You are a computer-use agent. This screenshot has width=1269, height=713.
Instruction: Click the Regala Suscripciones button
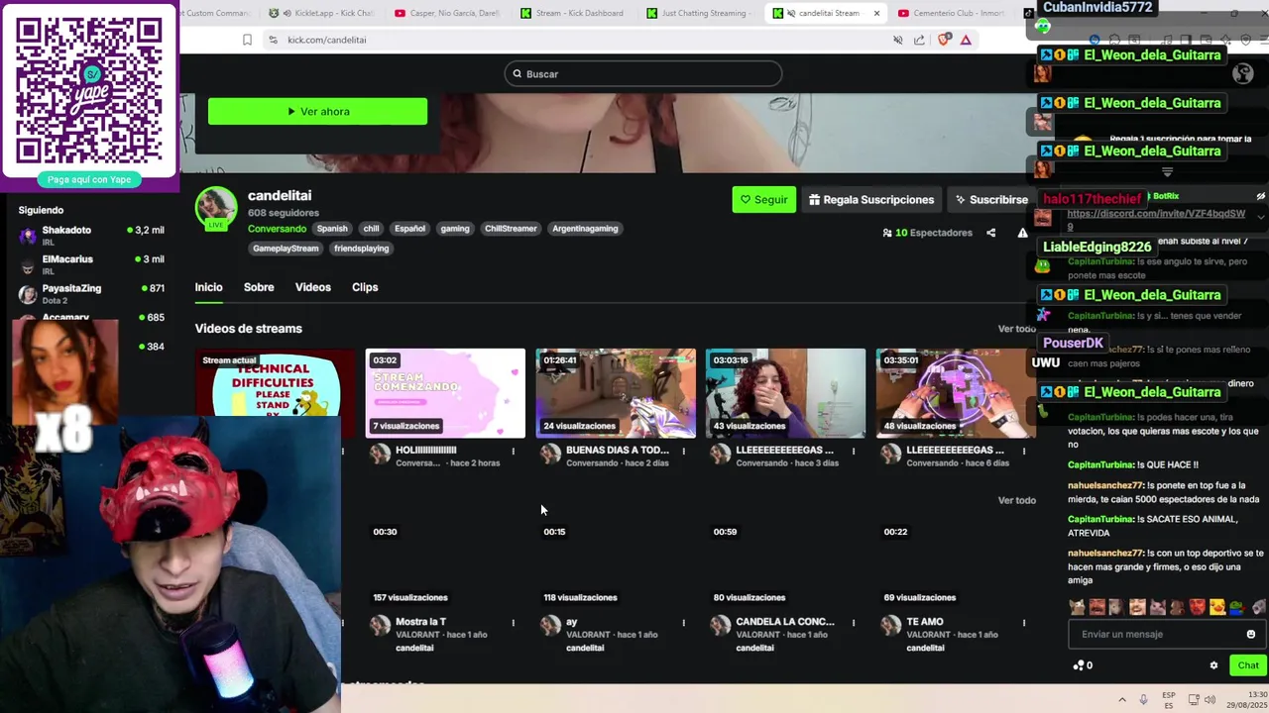pos(870,199)
